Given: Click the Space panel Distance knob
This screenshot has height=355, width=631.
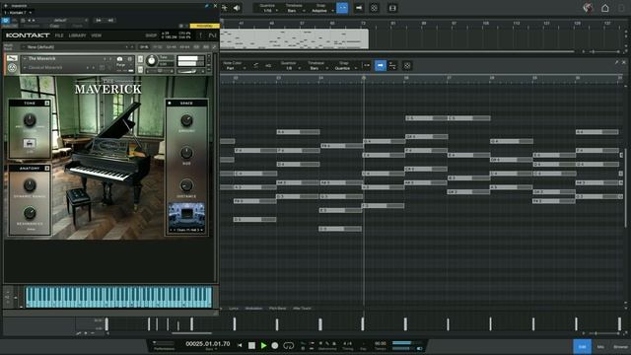Looking at the screenshot, I should [186, 185].
